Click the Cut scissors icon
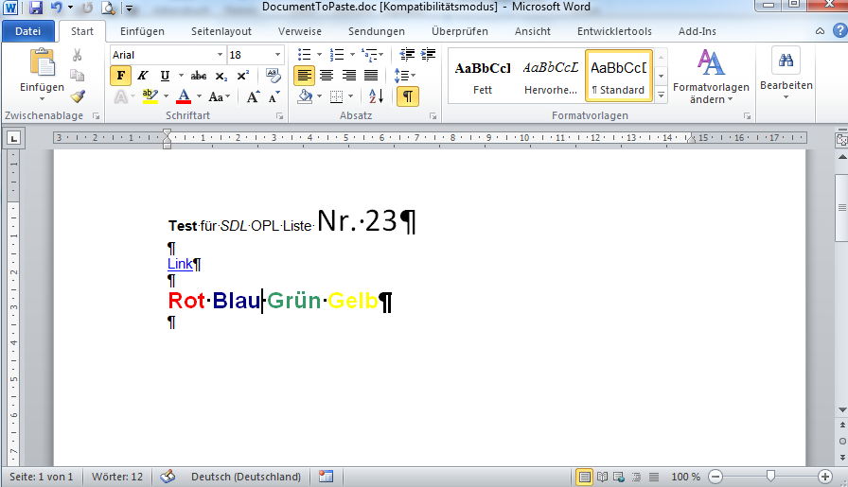Image resolution: width=848 pixels, height=487 pixels. coord(78,55)
